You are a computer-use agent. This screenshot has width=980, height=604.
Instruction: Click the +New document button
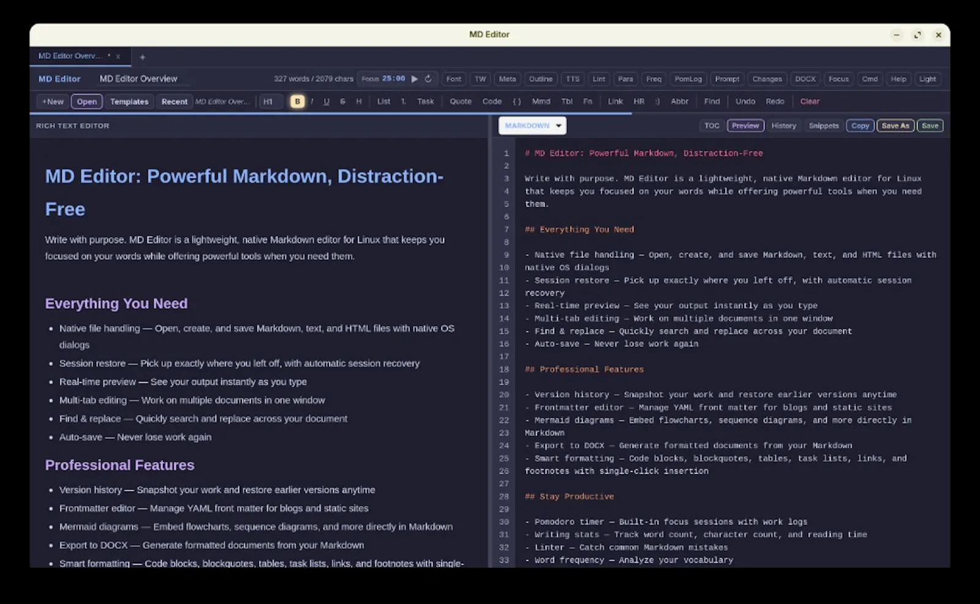click(x=53, y=102)
